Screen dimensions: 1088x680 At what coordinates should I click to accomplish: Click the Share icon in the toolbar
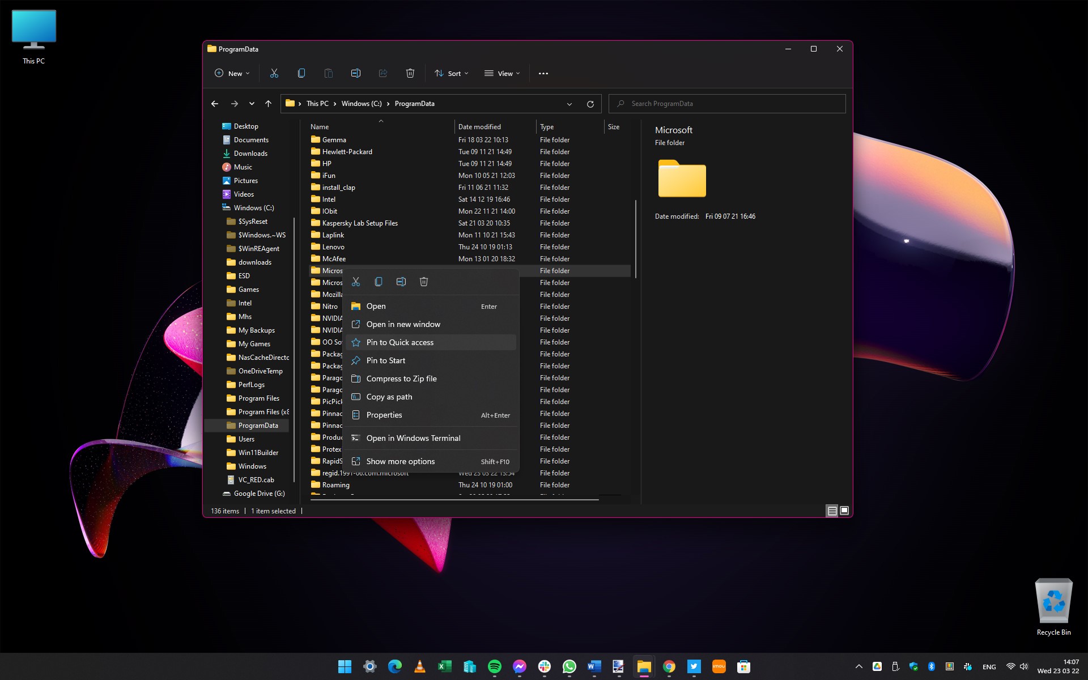(383, 73)
